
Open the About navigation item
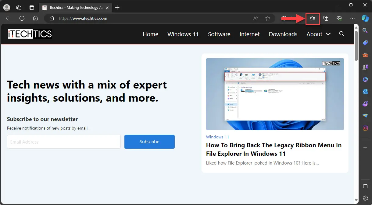[314, 34]
